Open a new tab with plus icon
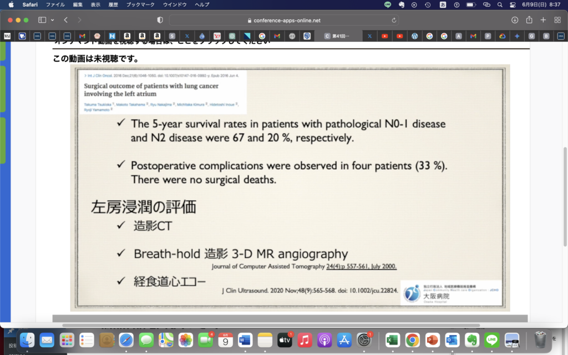This screenshot has width=568, height=355. coord(544,20)
